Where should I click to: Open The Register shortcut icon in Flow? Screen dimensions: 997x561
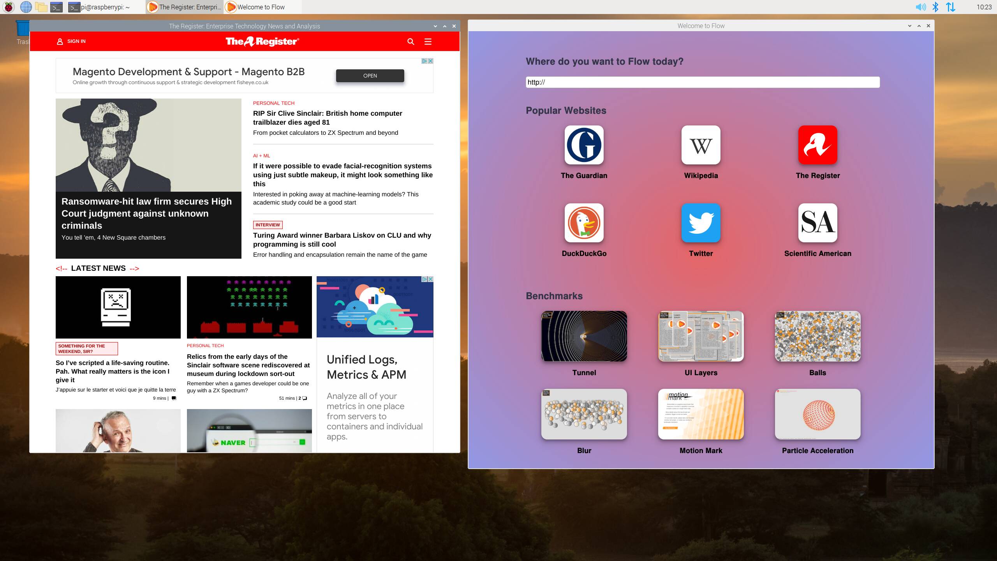pyautogui.click(x=817, y=145)
